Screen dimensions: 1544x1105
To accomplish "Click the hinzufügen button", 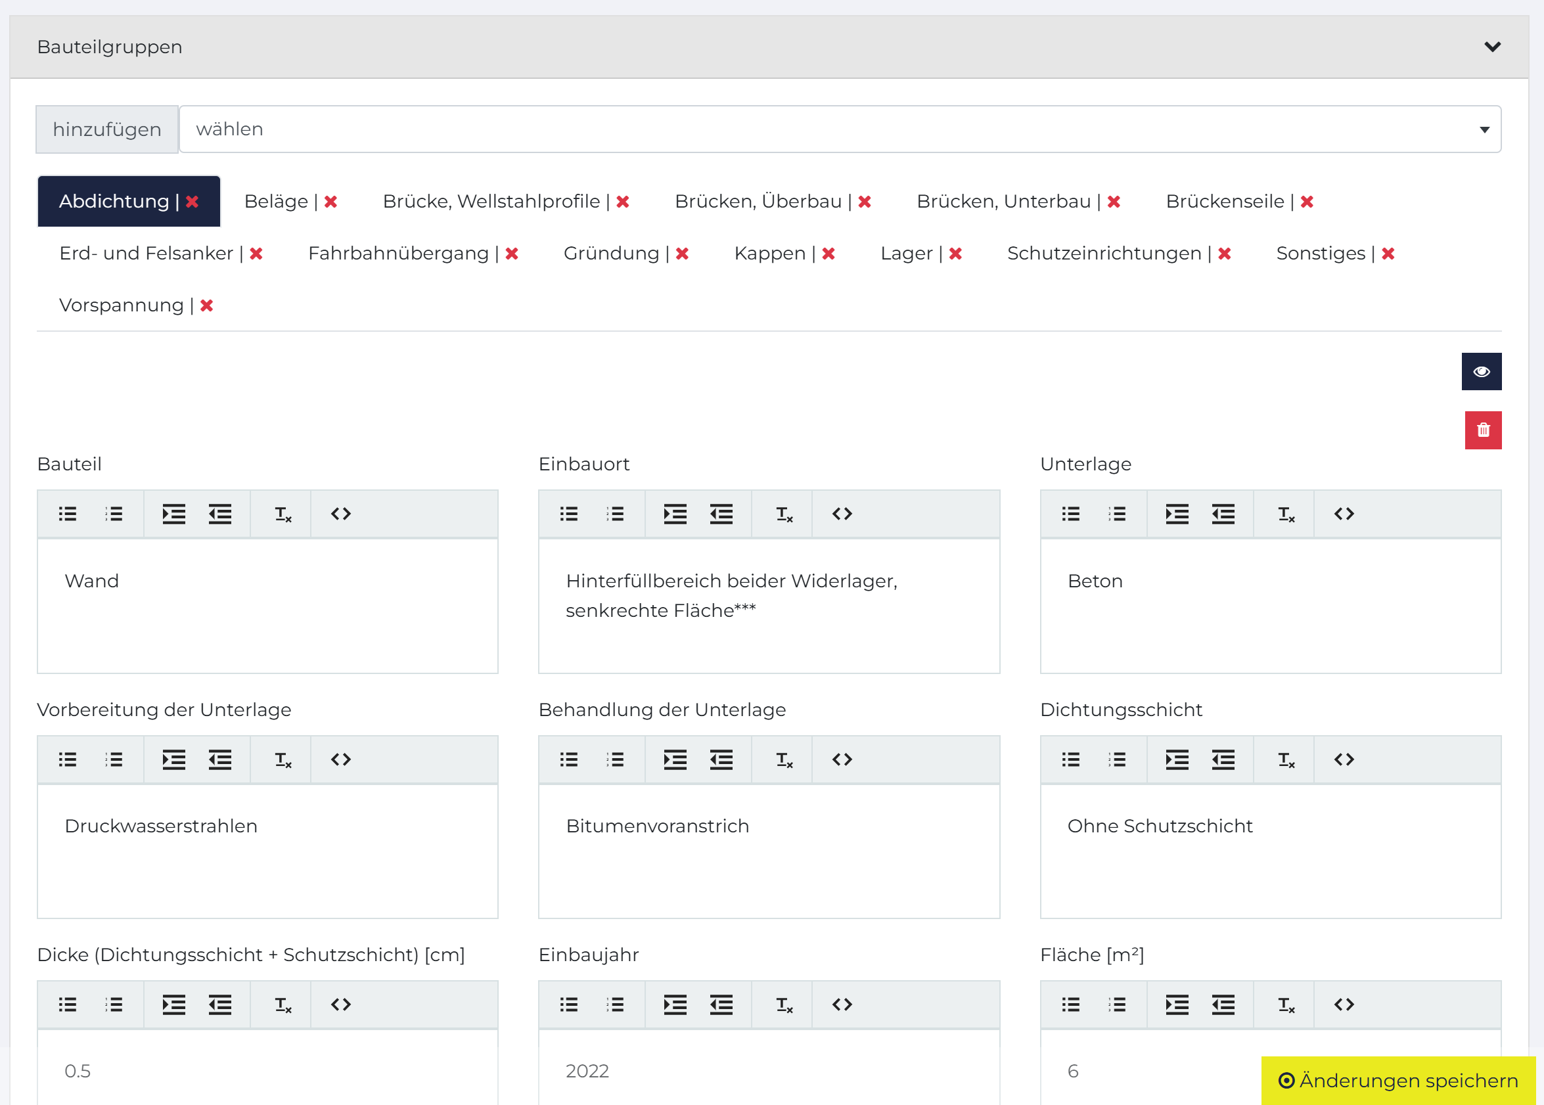I will point(107,129).
